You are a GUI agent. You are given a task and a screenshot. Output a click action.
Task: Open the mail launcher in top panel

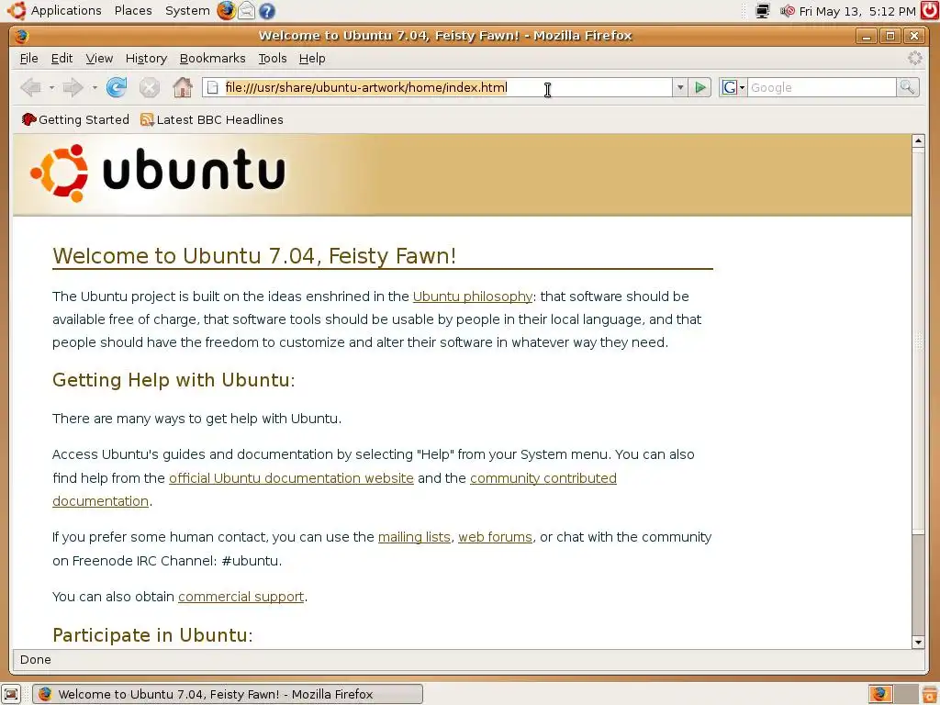(x=246, y=11)
